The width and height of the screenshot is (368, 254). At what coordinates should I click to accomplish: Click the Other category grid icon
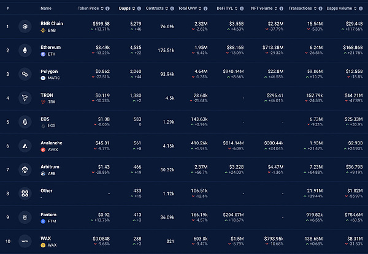25,193
